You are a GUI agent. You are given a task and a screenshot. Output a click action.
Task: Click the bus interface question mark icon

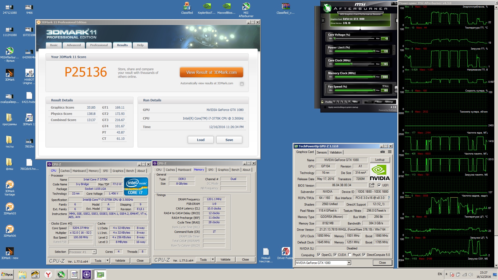tap(389, 198)
